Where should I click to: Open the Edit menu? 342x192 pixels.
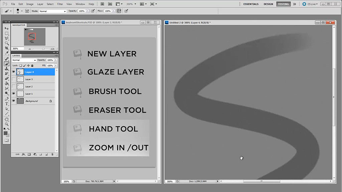point(21,4)
